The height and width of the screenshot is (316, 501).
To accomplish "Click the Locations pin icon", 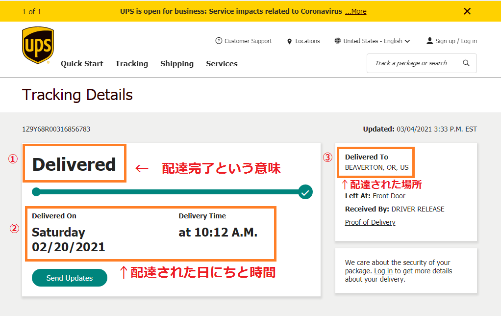I will pyautogui.click(x=290, y=41).
